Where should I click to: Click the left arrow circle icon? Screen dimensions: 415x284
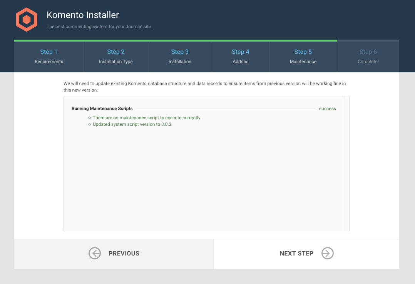pyautogui.click(x=94, y=253)
